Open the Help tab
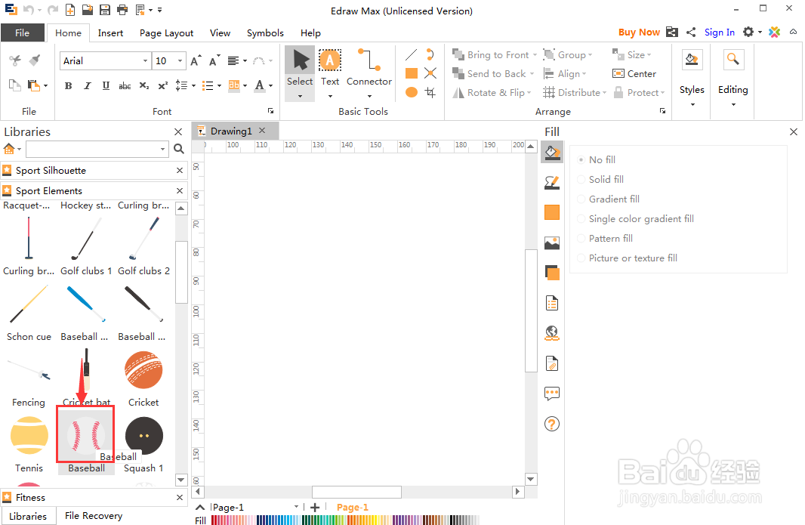Viewport: 805px width, 525px height. tap(310, 33)
